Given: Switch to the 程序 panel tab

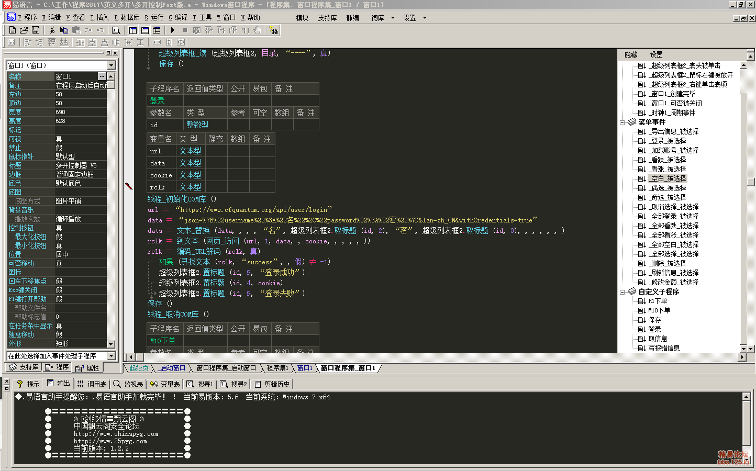Looking at the screenshot, I should pos(57,367).
